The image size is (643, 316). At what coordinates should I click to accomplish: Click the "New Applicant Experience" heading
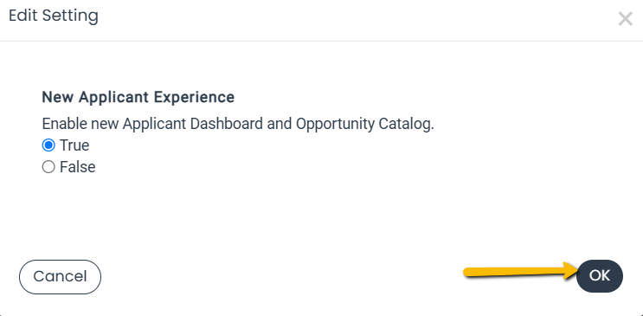point(138,97)
